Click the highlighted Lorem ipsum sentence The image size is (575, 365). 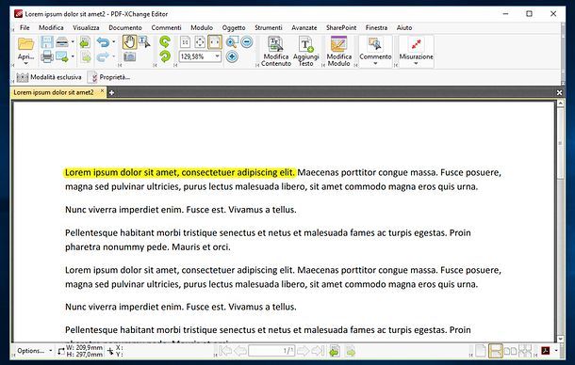180,172
